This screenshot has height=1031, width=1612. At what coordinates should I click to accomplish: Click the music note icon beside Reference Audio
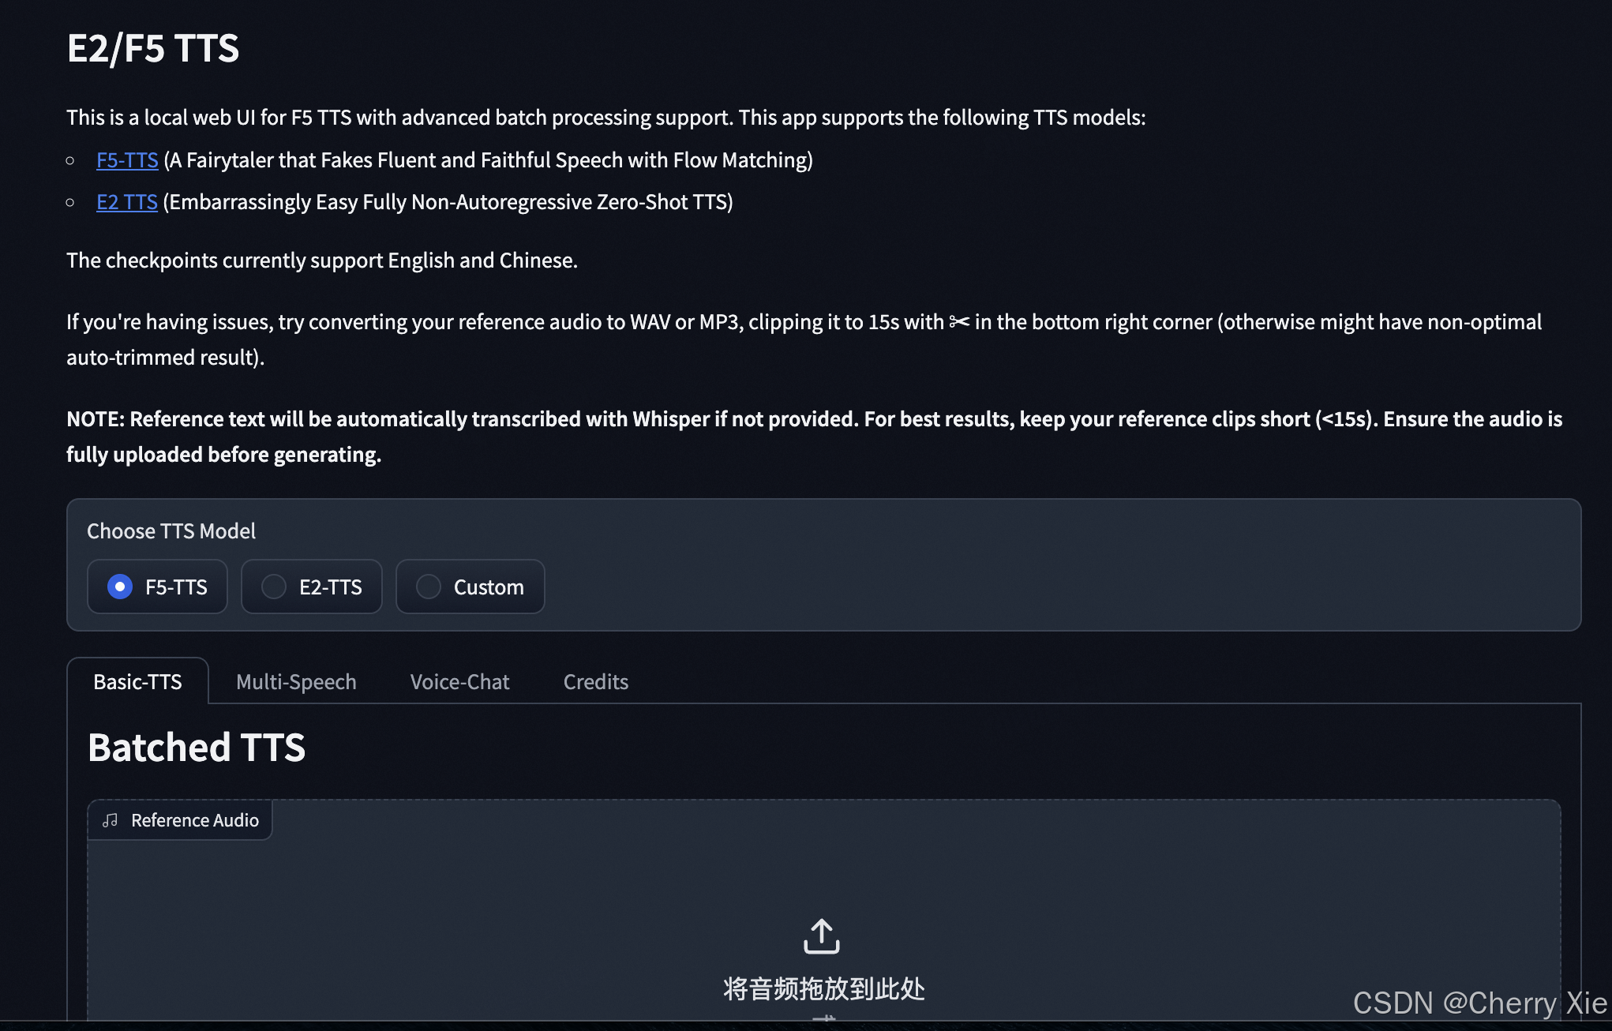click(x=110, y=820)
